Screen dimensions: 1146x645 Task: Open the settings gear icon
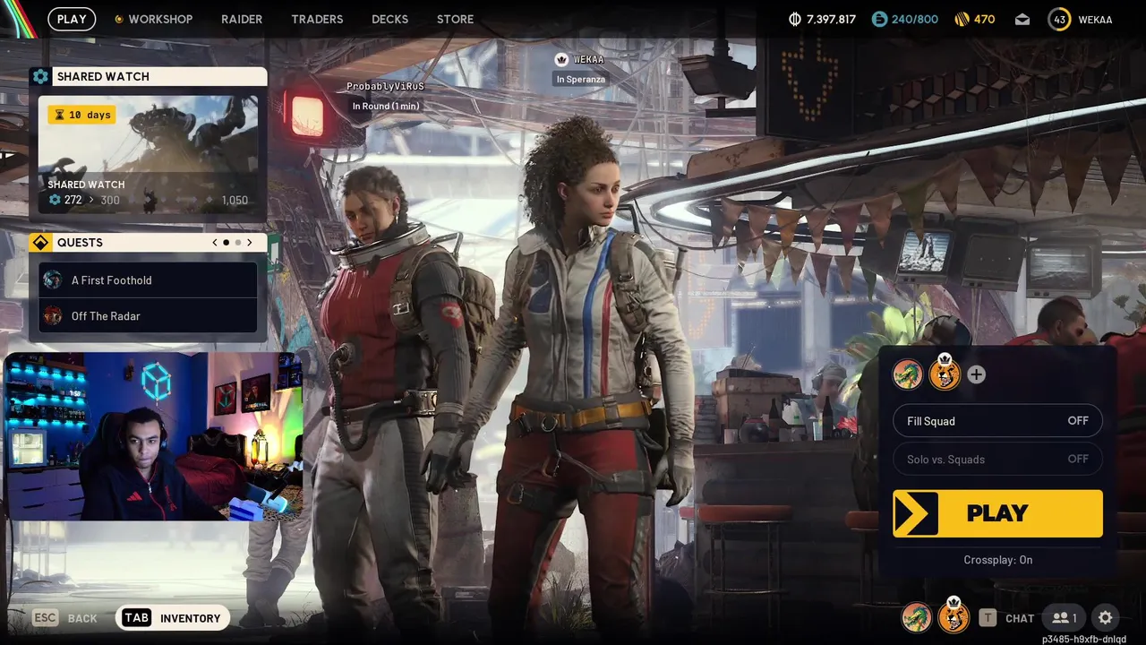1106,617
